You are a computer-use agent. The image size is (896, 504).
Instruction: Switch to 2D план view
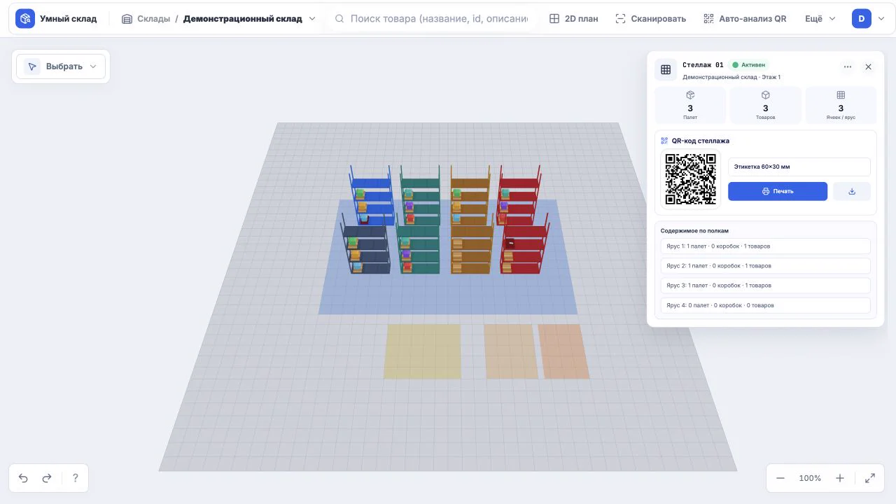[574, 19]
